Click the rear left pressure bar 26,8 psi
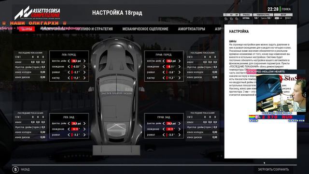The height and width of the screenshot is (174, 309). point(77,124)
